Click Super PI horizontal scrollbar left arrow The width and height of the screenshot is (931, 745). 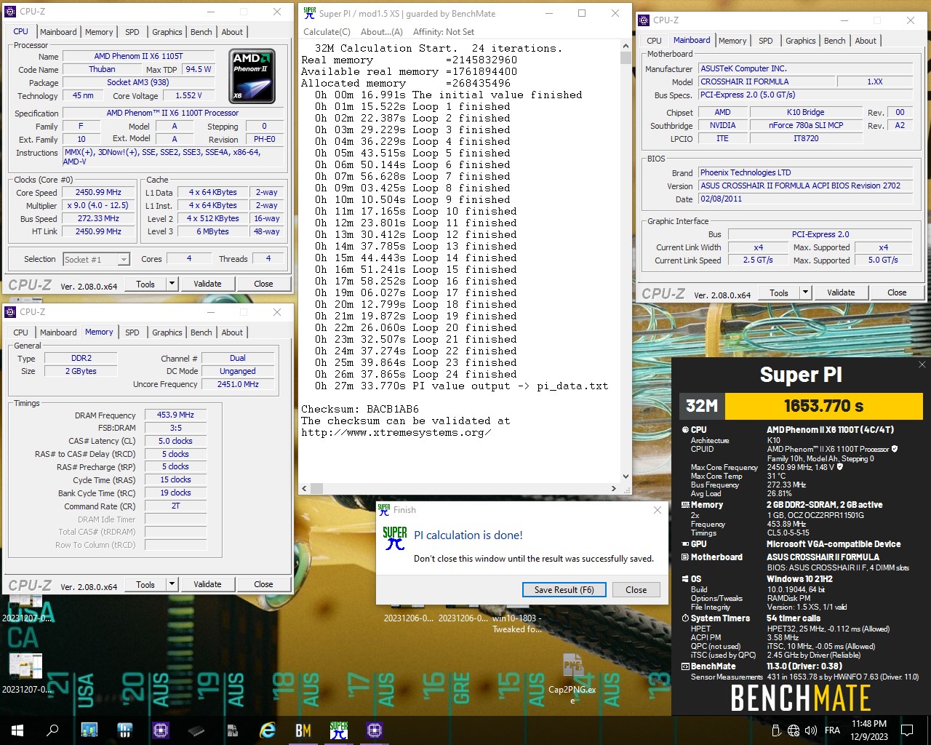coord(304,489)
